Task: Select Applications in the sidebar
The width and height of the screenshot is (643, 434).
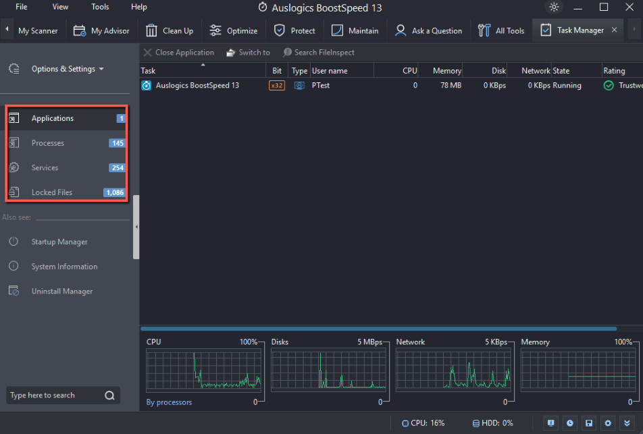Action: [x=66, y=118]
